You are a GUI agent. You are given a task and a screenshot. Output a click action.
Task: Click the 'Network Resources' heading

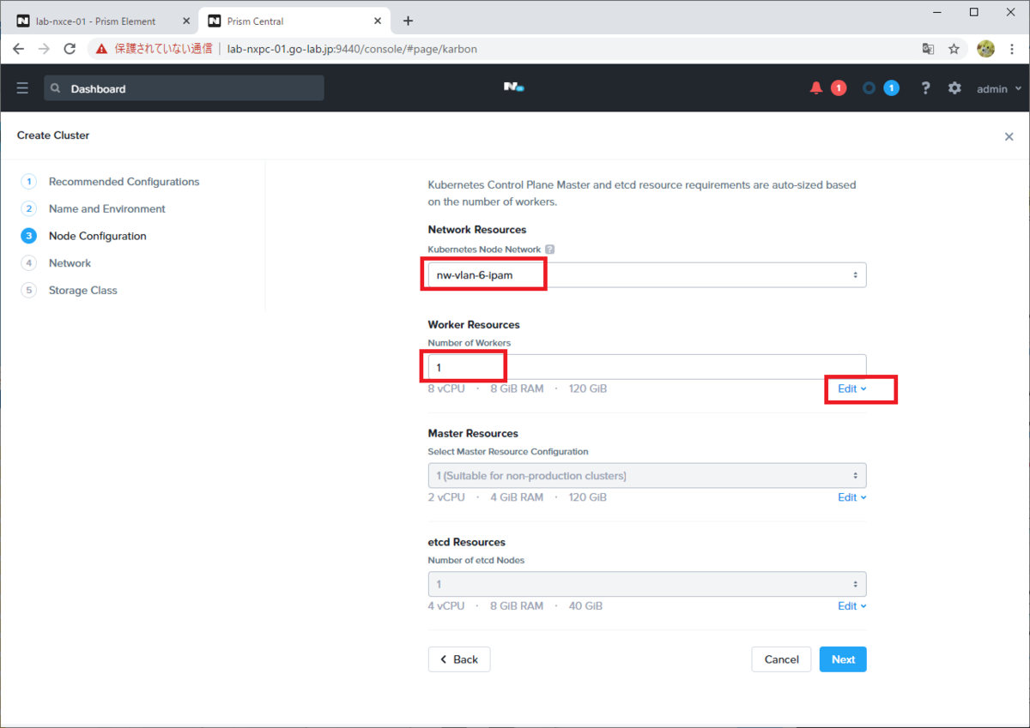point(477,230)
